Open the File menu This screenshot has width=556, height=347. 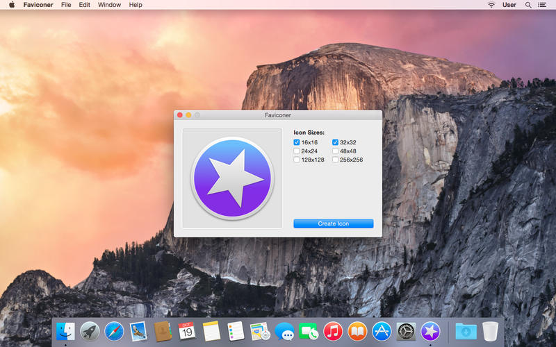[x=66, y=5]
